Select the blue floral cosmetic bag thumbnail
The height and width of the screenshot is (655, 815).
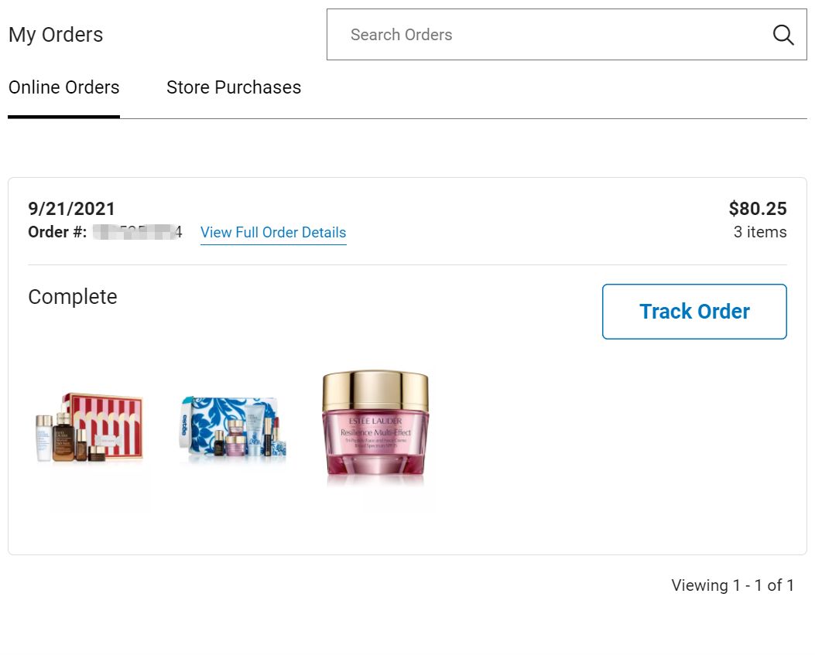[x=232, y=427]
